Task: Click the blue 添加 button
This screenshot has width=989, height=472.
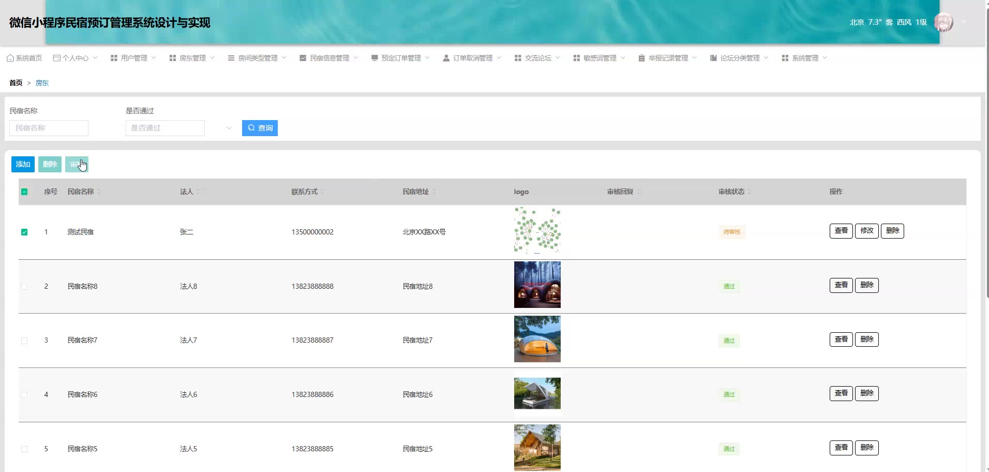Action: click(x=23, y=164)
